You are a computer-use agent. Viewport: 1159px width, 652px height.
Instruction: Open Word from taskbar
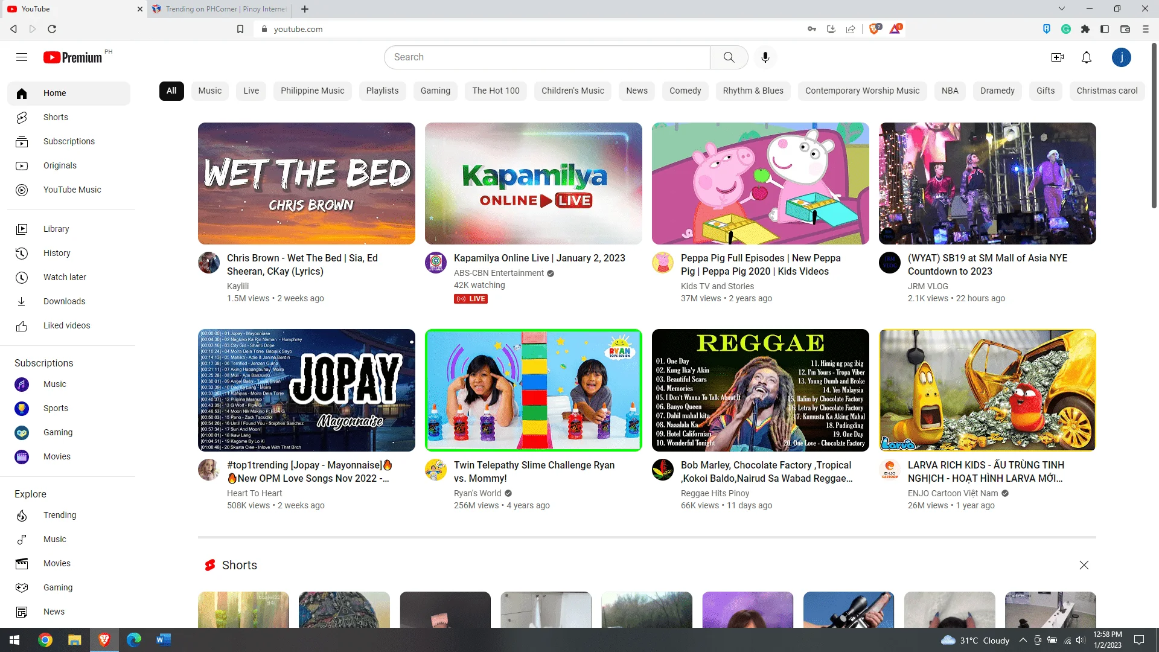click(163, 640)
